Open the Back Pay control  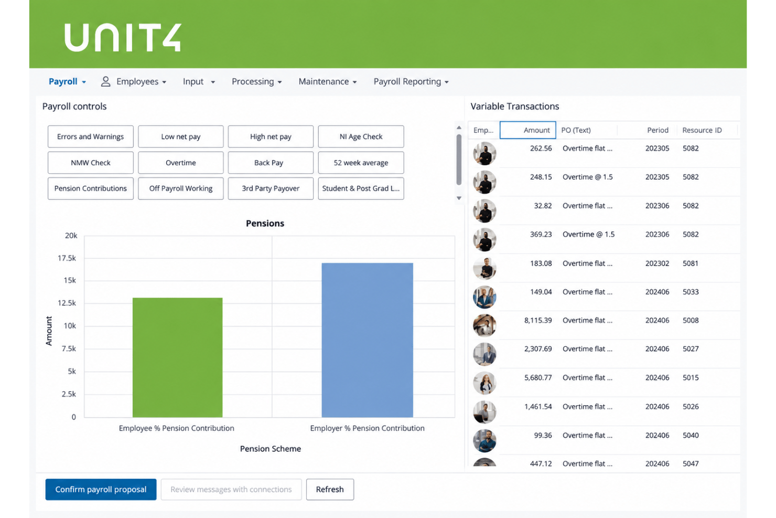tap(271, 163)
